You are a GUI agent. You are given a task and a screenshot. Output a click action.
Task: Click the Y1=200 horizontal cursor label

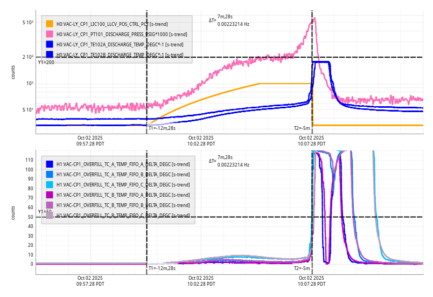(46, 63)
